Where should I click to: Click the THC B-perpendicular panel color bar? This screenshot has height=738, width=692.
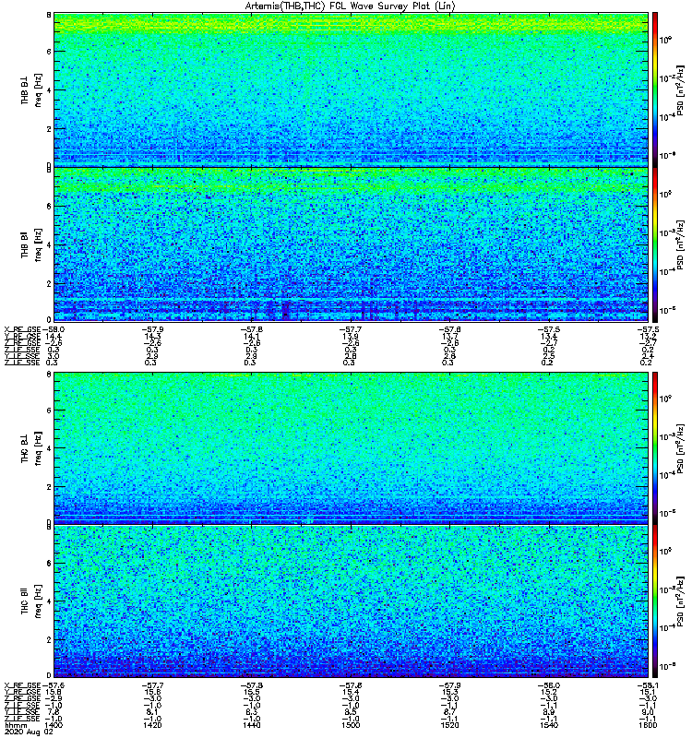click(x=654, y=447)
